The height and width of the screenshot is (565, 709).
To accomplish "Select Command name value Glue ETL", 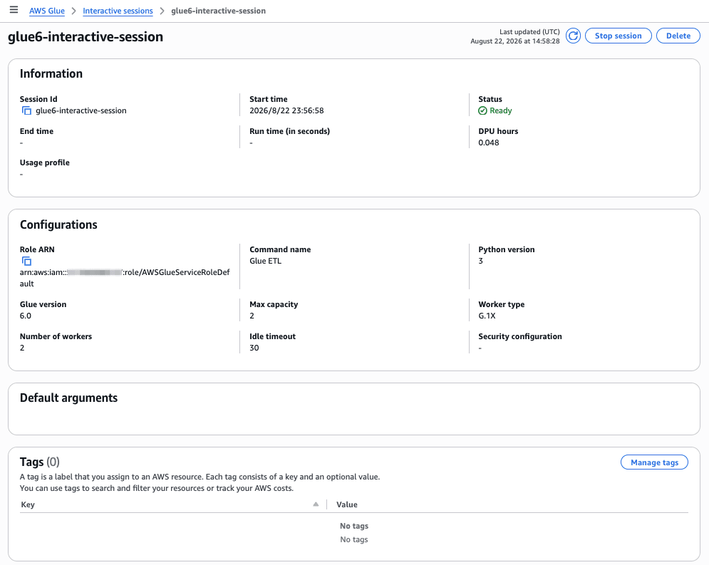I will (x=265, y=261).
